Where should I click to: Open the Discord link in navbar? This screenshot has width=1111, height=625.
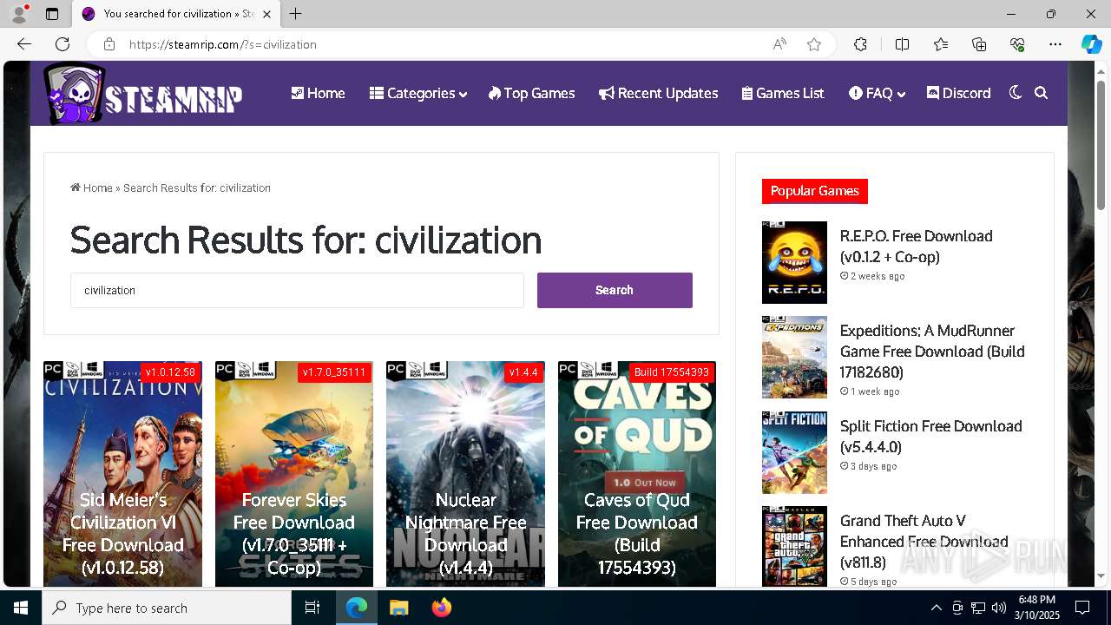point(958,93)
